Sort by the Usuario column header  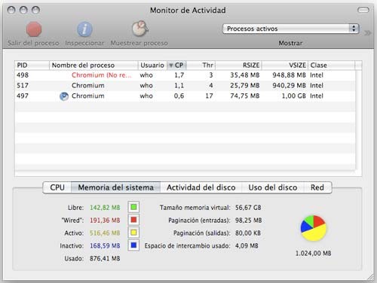(152, 65)
